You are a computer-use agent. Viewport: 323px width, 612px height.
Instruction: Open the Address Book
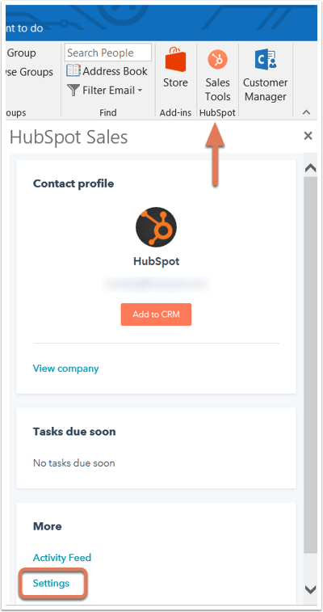click(107, 71)
